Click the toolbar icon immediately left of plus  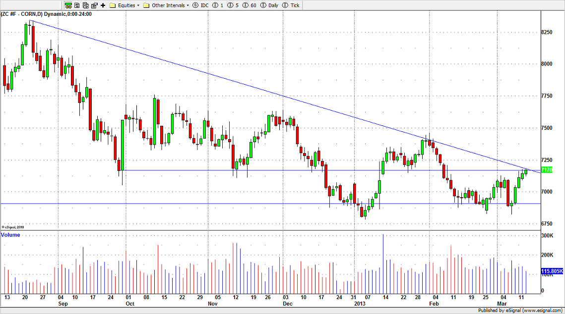(94, 5)
